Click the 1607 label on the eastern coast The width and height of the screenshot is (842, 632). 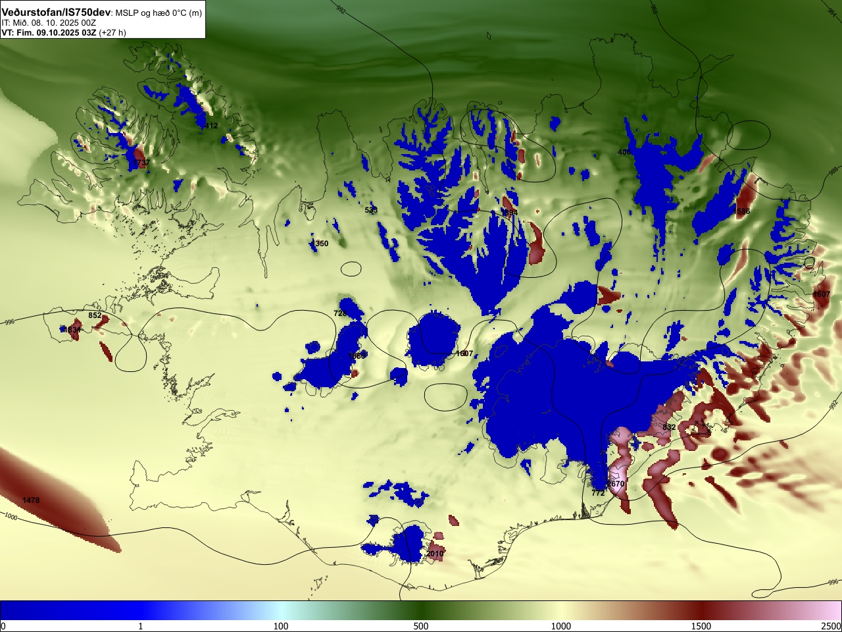822,294
